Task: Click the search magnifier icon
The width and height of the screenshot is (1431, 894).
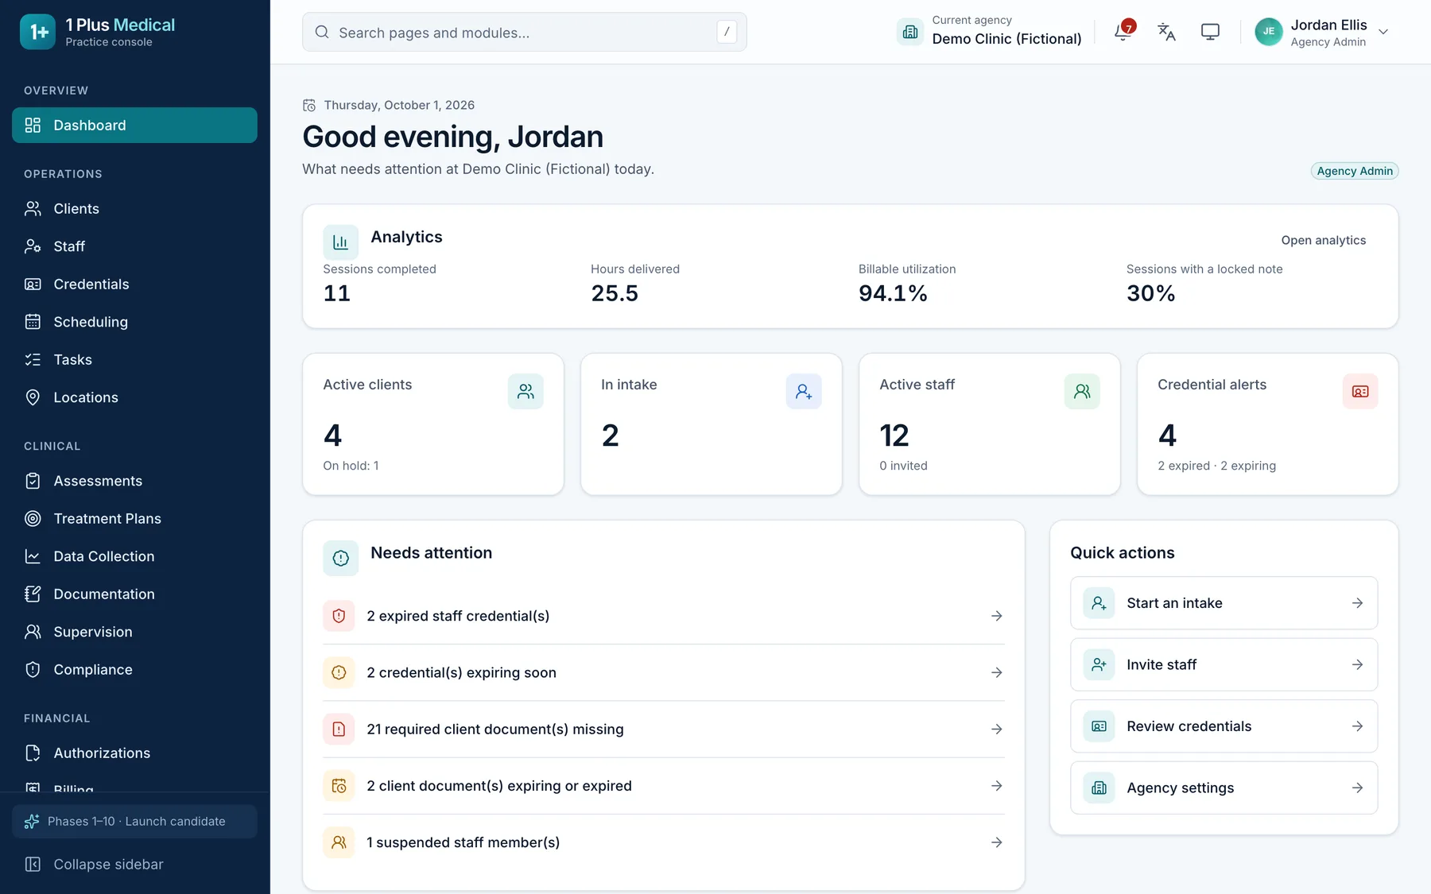Action: point(322,32)
